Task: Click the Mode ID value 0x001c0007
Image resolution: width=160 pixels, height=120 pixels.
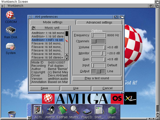Action: 56,62
